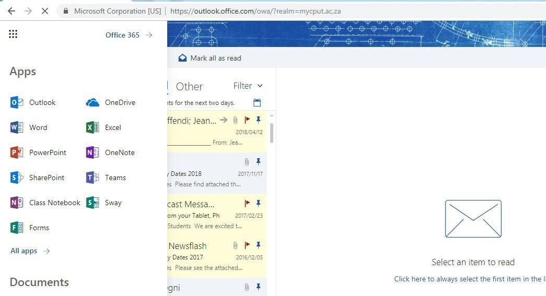Click attachment icon on Dates 2018 message
546x296 pixels.
click(247, 162)
